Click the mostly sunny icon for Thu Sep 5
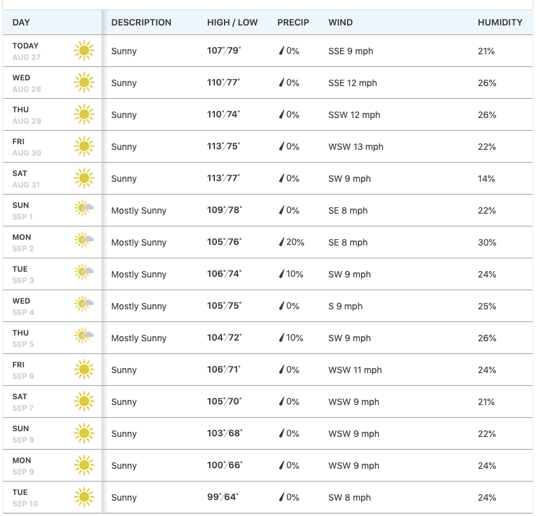 tap(84, 335)
